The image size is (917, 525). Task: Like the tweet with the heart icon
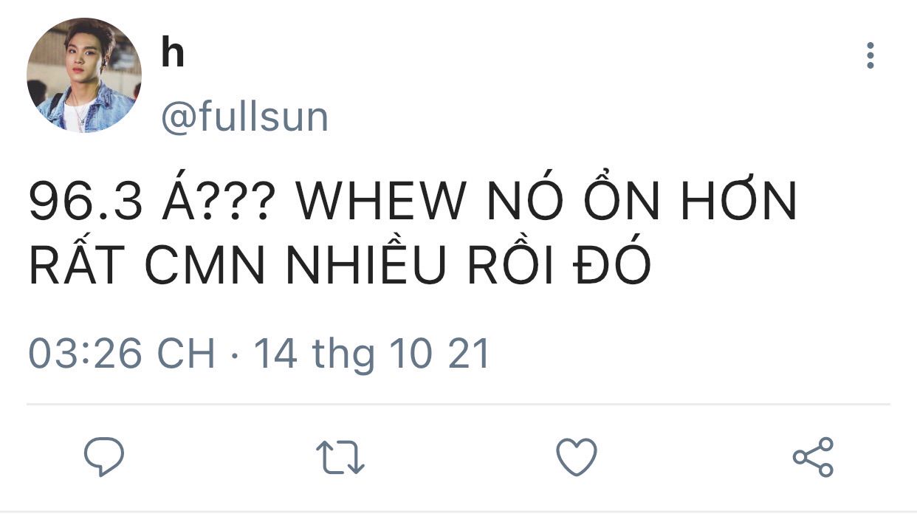(576, 458)
